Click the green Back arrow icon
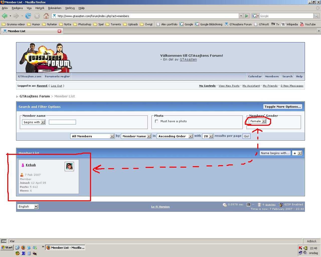The image size is (321, 257). pyautogui.click(x=5, y=16)
